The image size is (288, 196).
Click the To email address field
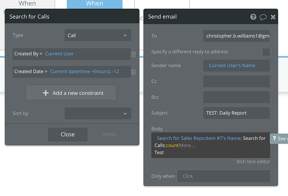coord(236,36)
